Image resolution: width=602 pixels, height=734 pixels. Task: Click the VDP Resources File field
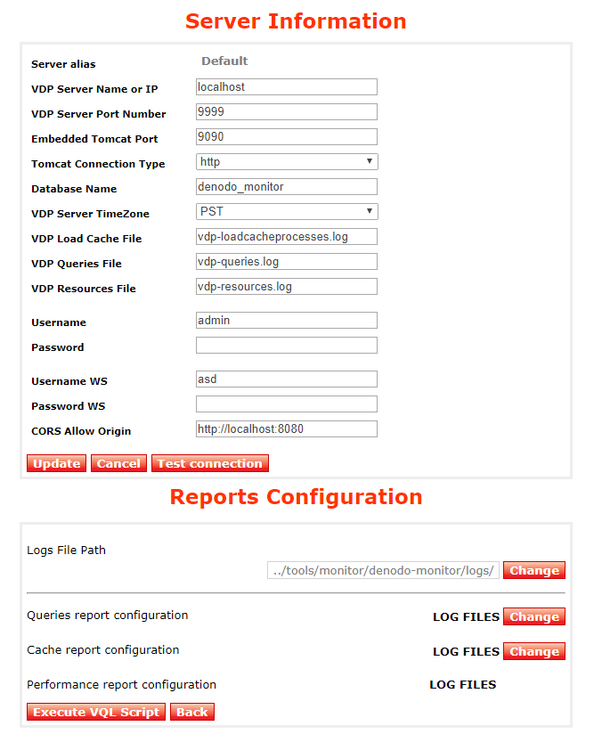287,287
